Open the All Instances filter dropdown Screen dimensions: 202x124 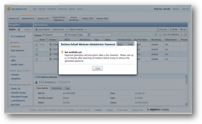point(54,35)
